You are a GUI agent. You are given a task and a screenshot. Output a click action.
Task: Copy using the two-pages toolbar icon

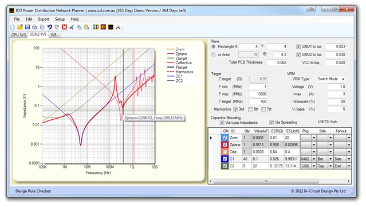[79, 27]
